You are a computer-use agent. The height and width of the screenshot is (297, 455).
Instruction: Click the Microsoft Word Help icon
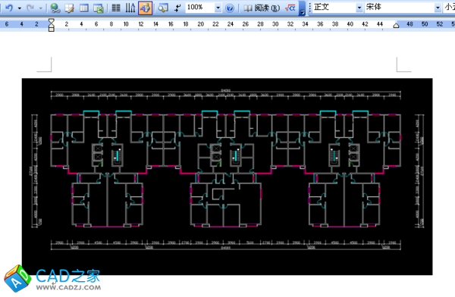[230, 8]
